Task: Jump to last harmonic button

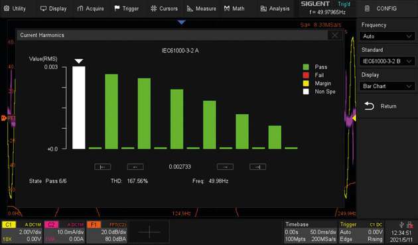Action: point(258,167)
